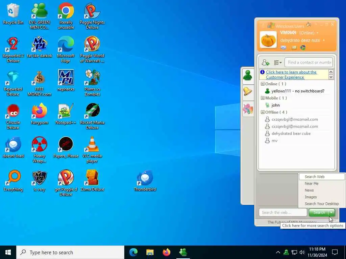This screenshot has height=259, width=346.
Task: Click the green Search button
Action: click(319, 212)
